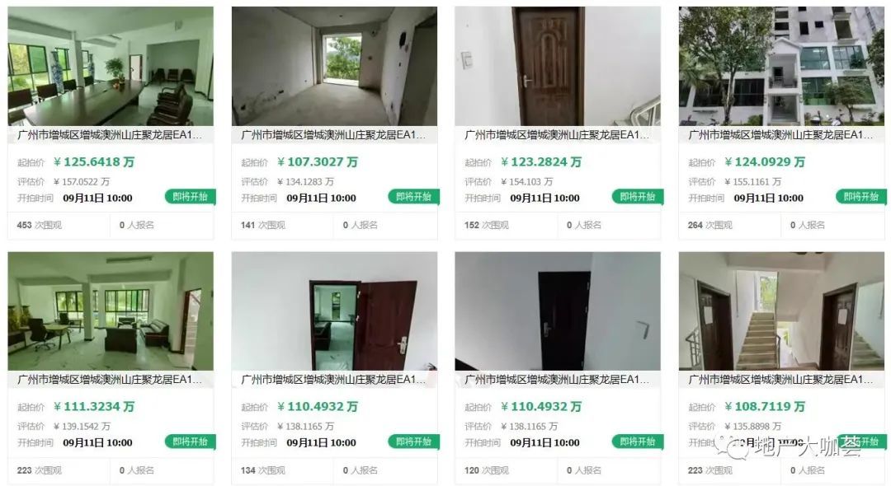This screenshot has height=486, width=891.
Task: Open the staircase listing photo
Action: pyautogui.click(x=781, y=311)
